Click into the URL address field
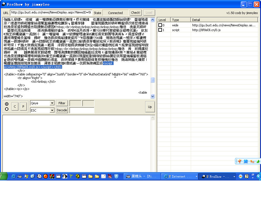 pyautogui.click(x=51, y=13)
